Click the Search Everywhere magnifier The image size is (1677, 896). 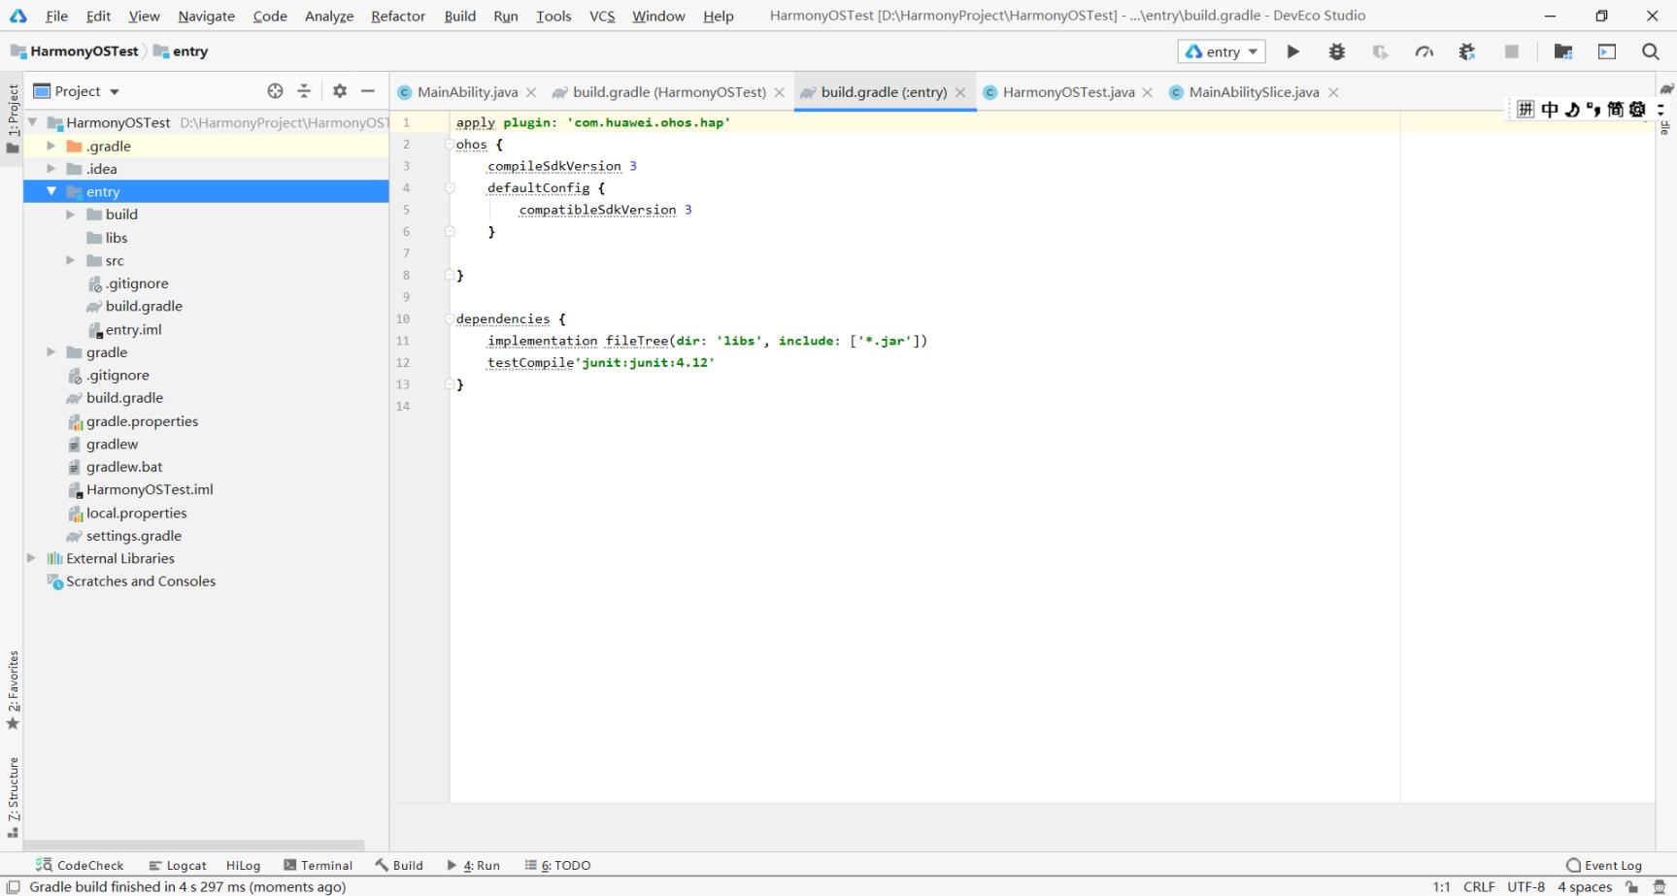[x=1650, y=51]
